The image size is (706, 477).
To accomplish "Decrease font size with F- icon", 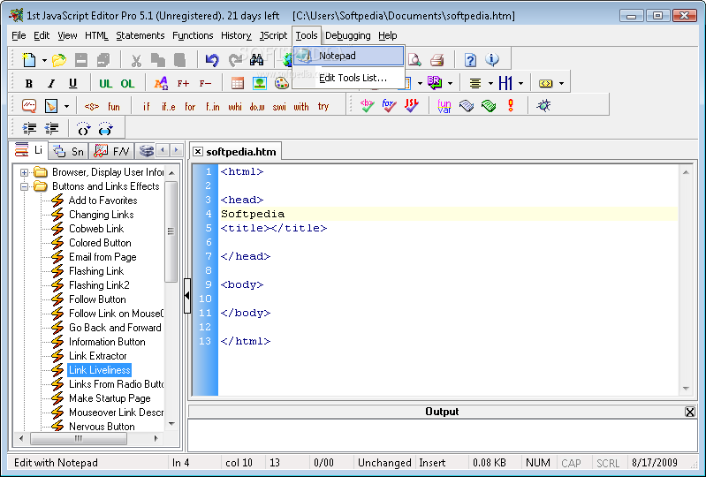I will click(x=205, y=83).
